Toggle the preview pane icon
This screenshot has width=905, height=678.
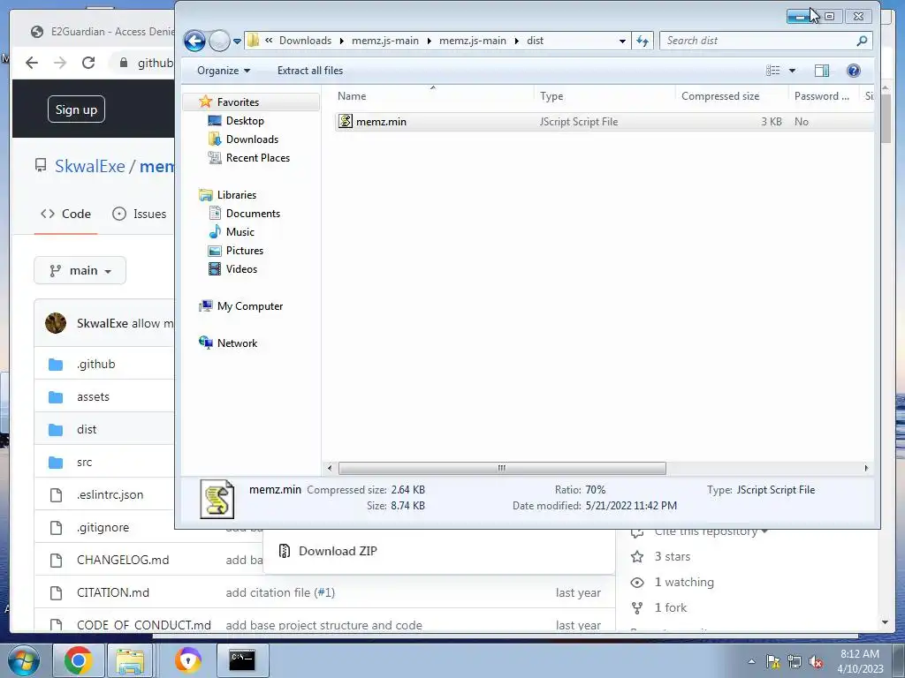pos(822,71)
